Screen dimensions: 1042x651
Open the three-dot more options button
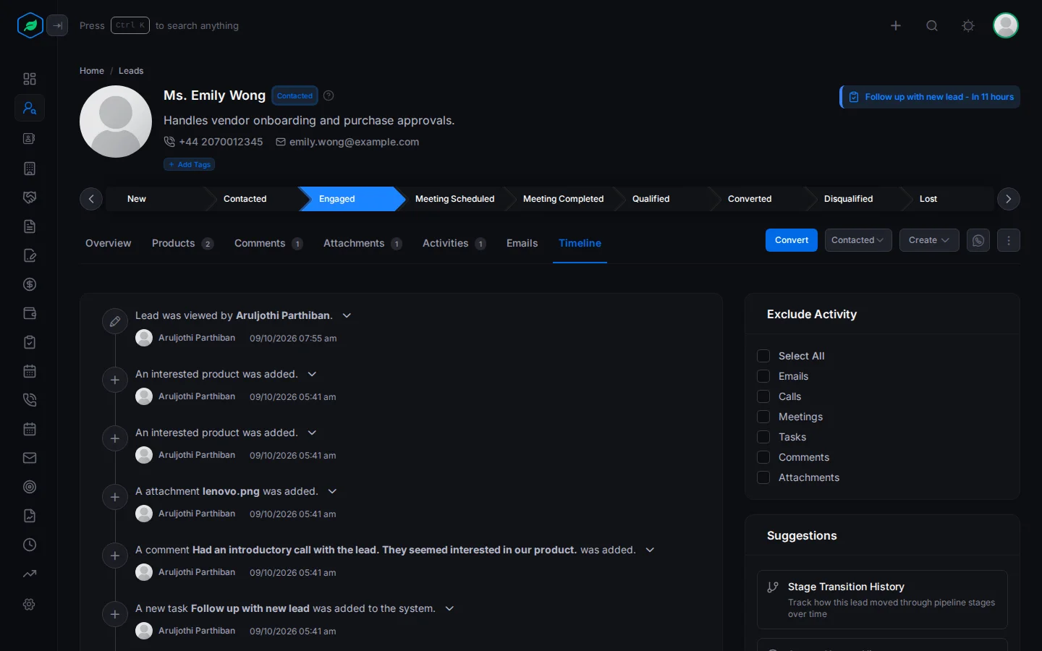click(x=1009, y=240)
